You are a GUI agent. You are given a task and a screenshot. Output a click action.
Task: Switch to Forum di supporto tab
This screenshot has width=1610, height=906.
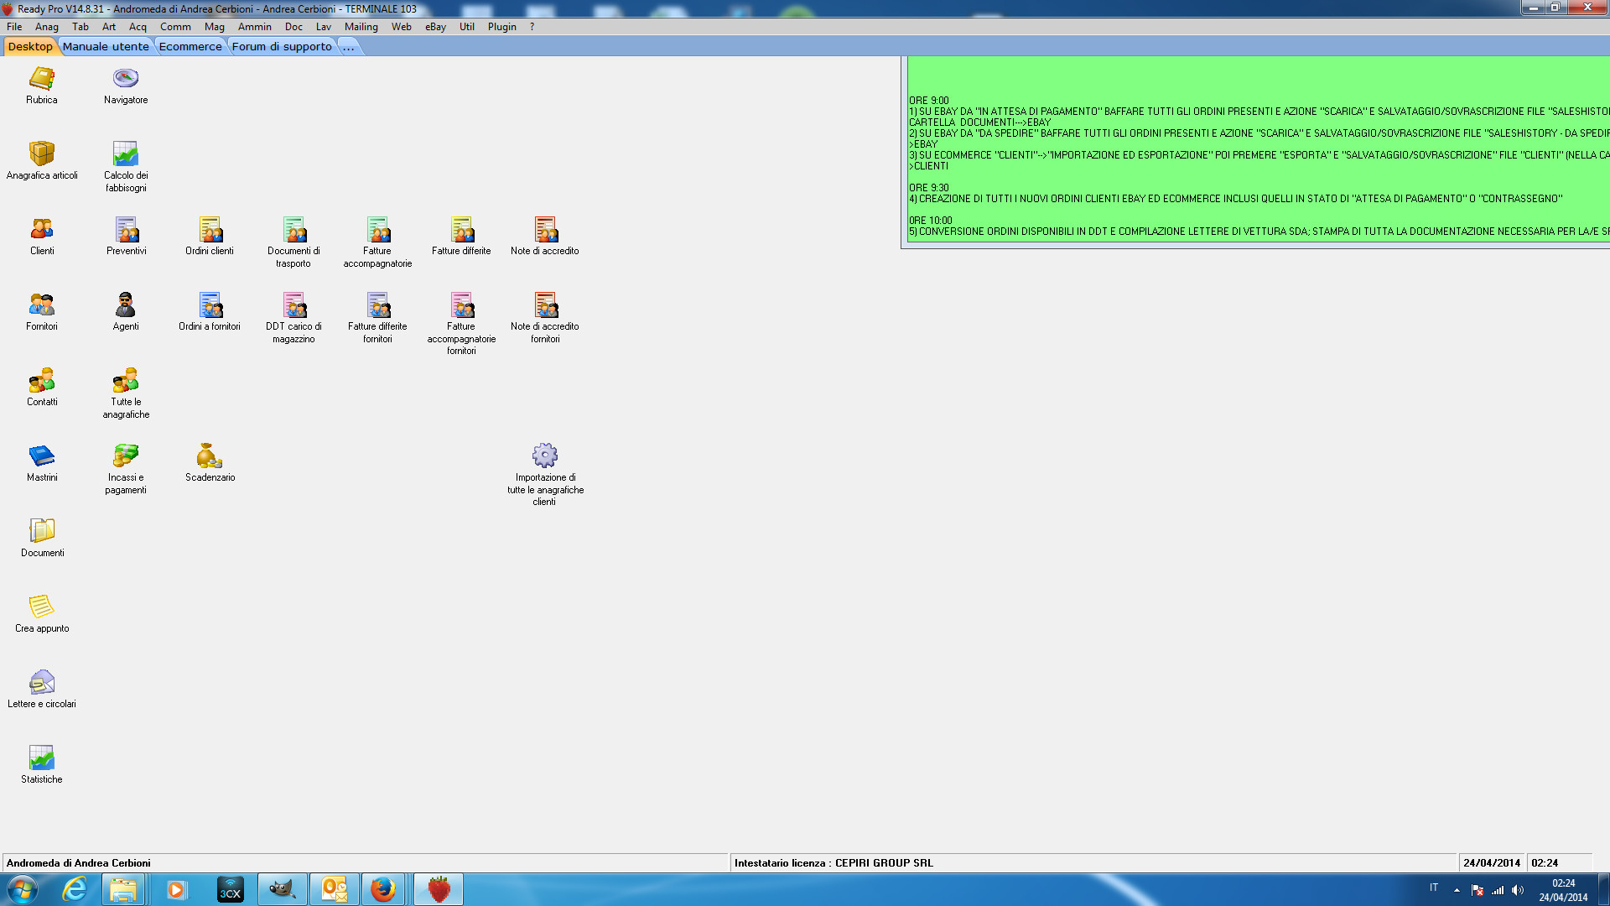pos(282,47)
